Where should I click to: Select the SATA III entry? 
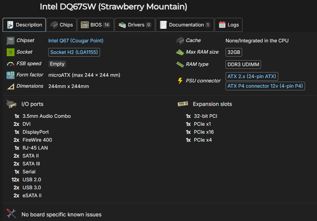tap(31, 164)
